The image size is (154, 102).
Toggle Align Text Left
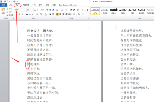(x=57, y=14)
